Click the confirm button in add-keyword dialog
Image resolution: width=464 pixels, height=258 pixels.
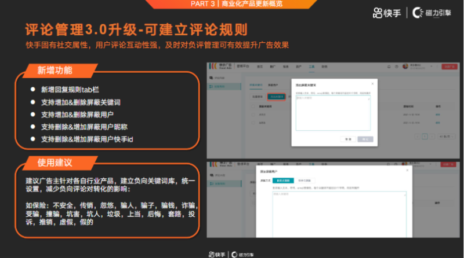click(365, 139)
